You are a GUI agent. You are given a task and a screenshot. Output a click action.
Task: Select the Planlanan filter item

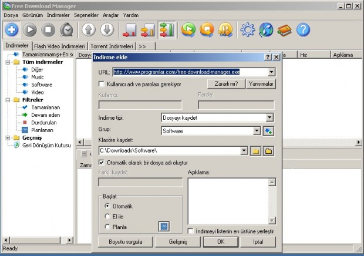[x=42, y=130]
